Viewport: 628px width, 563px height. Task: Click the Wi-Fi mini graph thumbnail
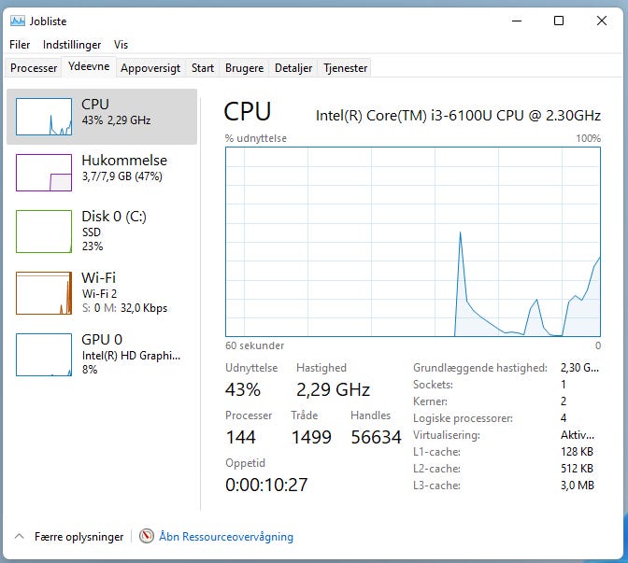click(x=44, y=293)
